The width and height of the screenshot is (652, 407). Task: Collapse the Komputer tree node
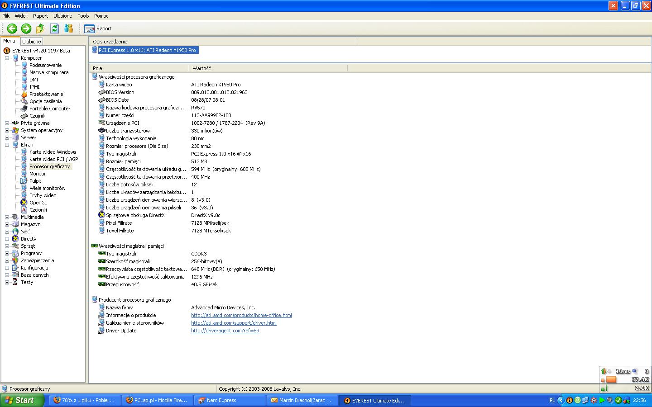7,58
